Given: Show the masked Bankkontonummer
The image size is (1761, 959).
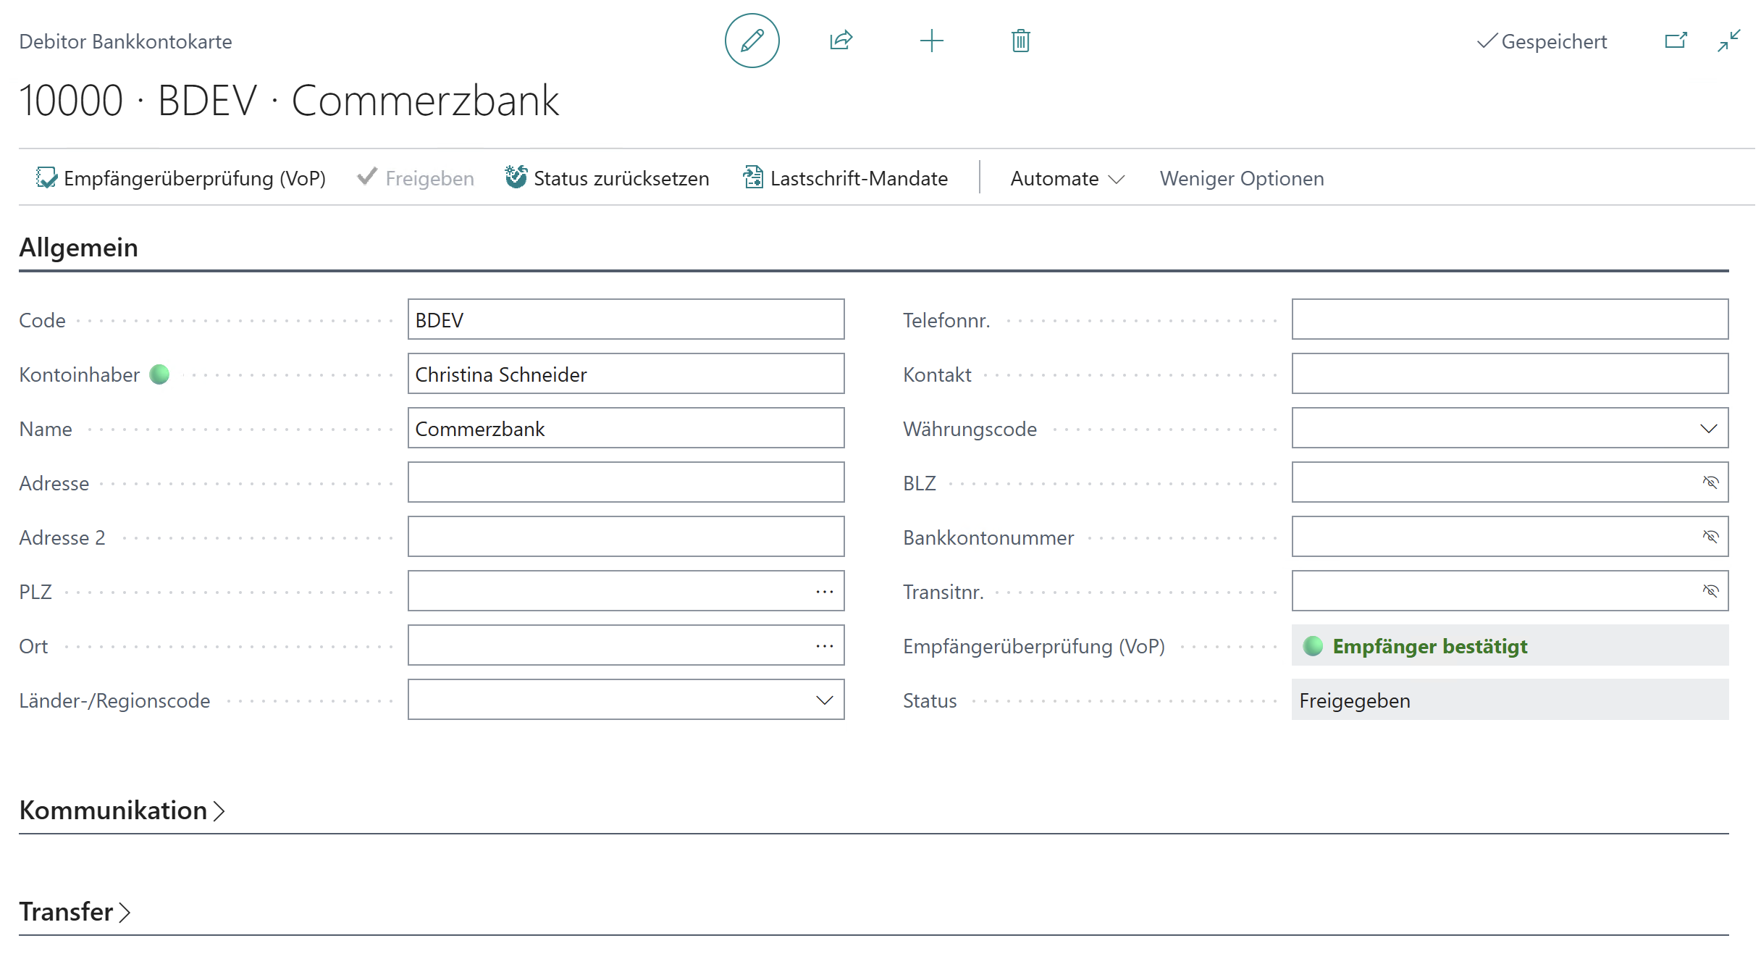Looking at the screenshot, I should pos(1711,536).
